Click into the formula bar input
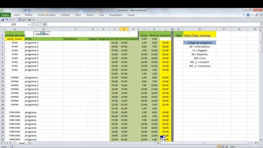The image size is (263, 148). click(x=153, y=24)
